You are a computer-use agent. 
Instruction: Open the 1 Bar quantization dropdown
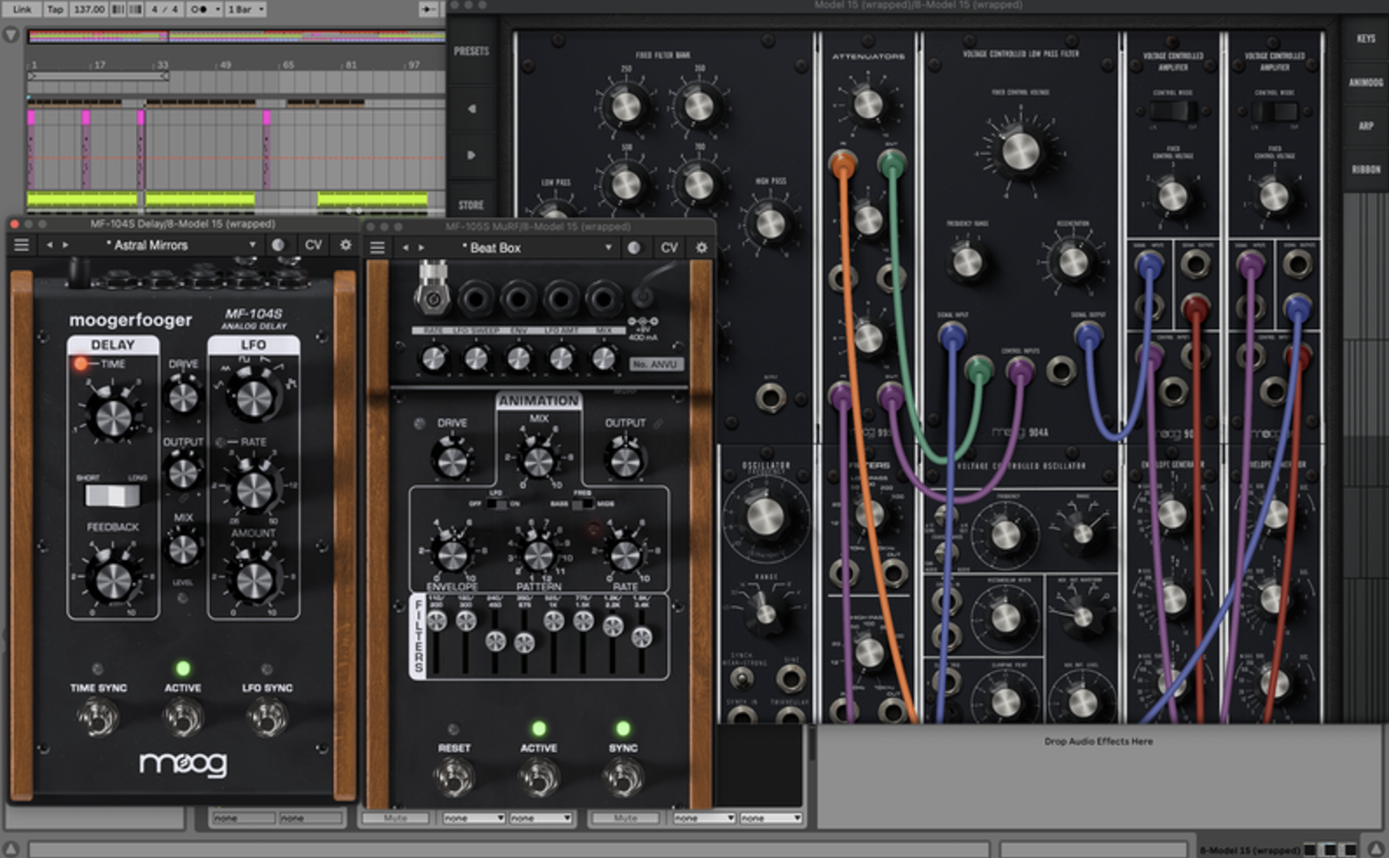(245, 10)
